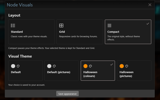Click the grey swatch in Default (pictures) card
Image resolution: width=160 pixels, height=100 pixels.
[x=49, y=66]
